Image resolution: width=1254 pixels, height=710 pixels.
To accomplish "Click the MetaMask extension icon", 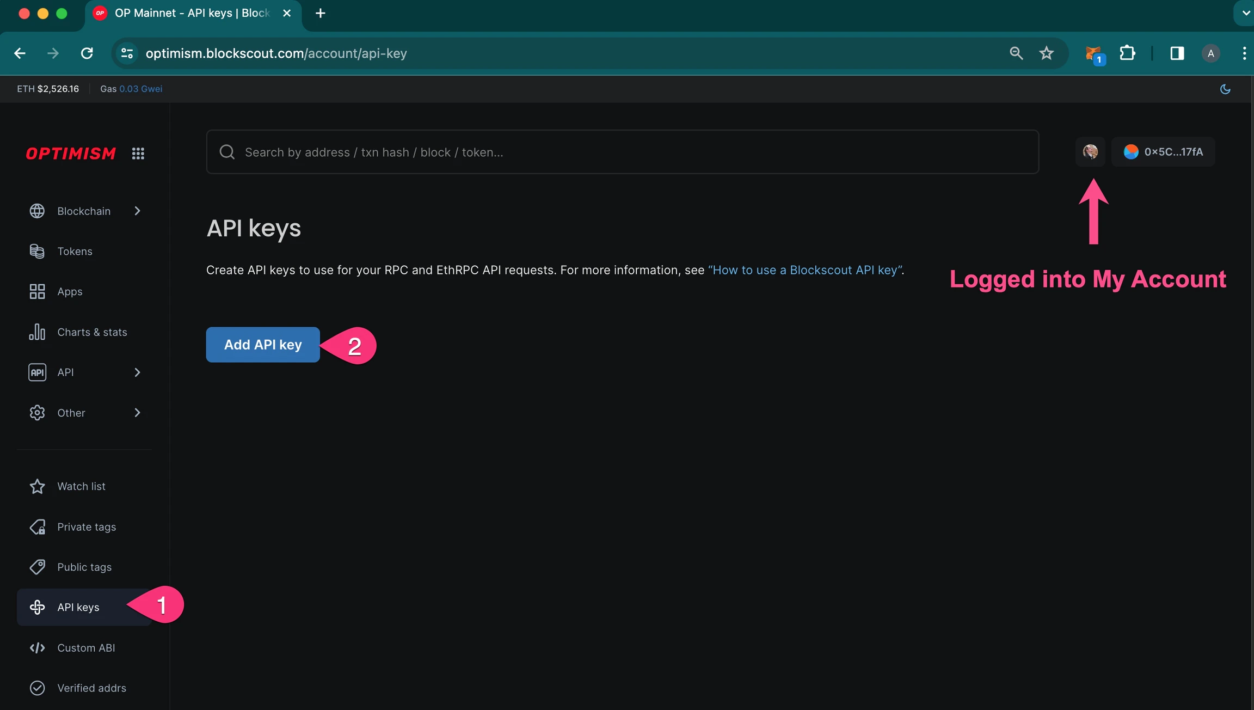I will 1093,53.
